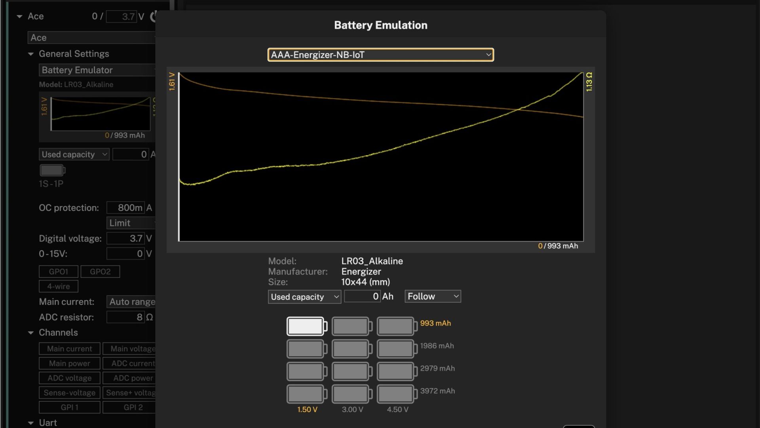Open the Follow mode dropdown
The image size is (760, 428).
(x=433, y=296)
